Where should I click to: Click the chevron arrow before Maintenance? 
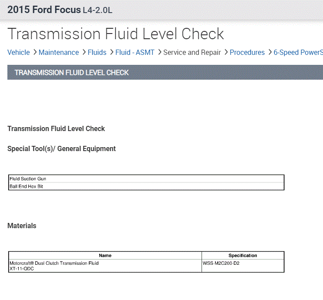[34, 53]
